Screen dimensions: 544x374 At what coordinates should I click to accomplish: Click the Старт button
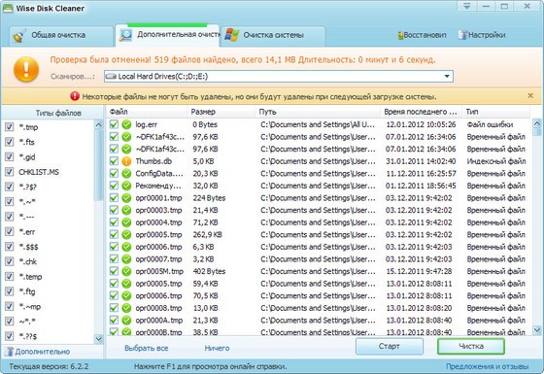(390, 346)
